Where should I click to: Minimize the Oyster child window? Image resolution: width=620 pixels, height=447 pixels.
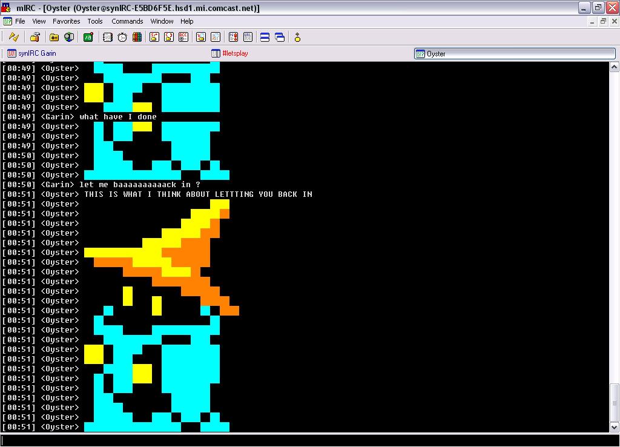pyautogui.click(x=592, y=21)
